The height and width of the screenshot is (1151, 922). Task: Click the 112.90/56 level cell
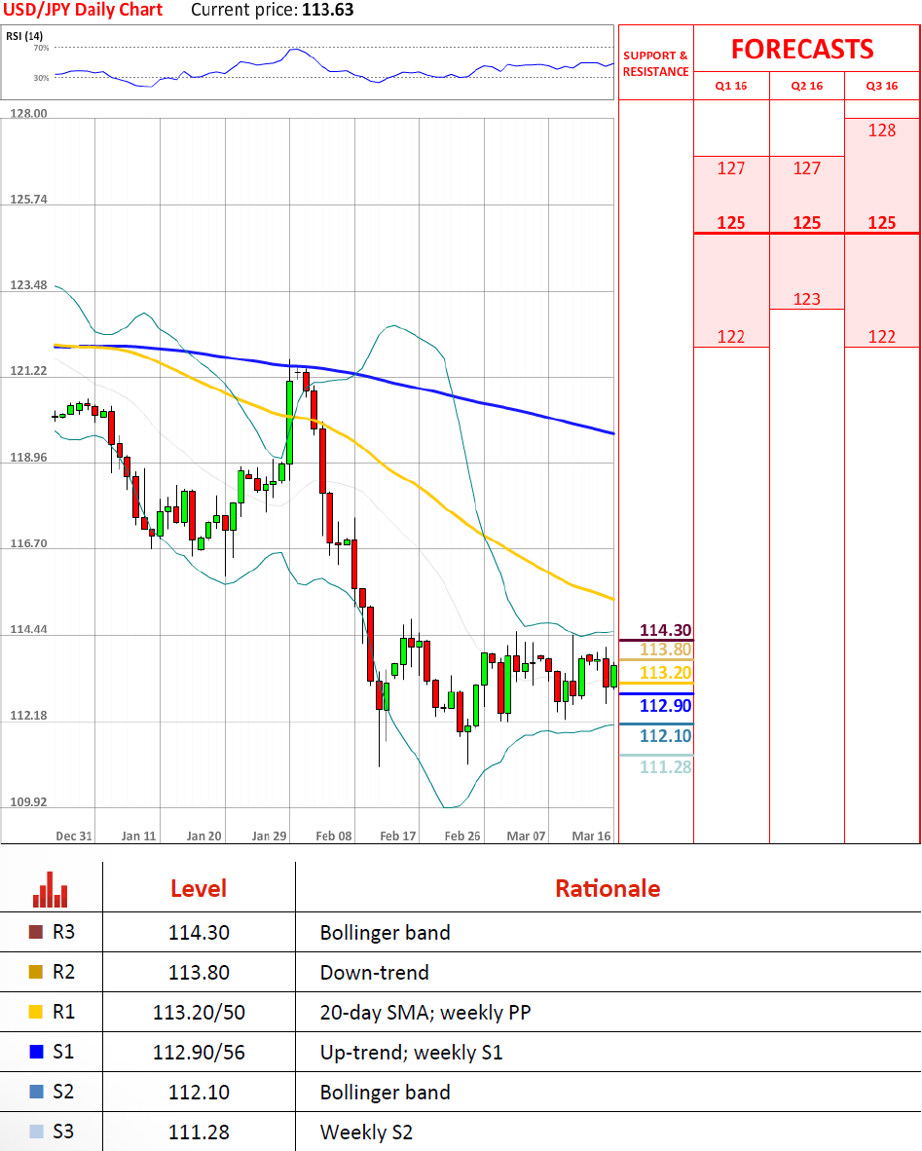(x=199, y=1053)
